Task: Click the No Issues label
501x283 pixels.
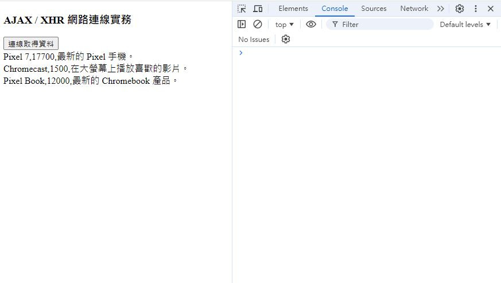Action: (x=254, y=40)
